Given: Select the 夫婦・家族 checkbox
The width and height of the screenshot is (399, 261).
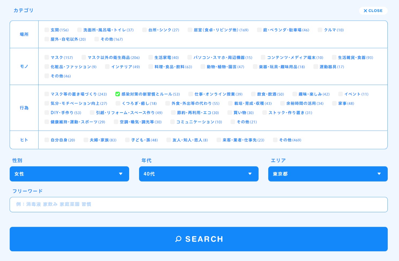Looking at the screenshot, I should coord(86,140).
